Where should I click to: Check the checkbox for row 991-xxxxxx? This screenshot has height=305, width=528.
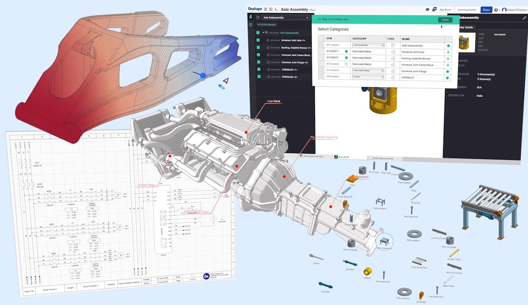point(321,45)
